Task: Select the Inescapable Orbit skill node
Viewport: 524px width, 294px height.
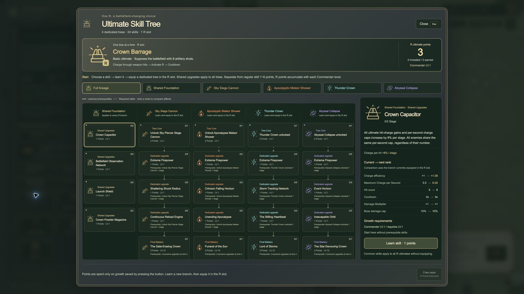Action: [x=328, y=220]
